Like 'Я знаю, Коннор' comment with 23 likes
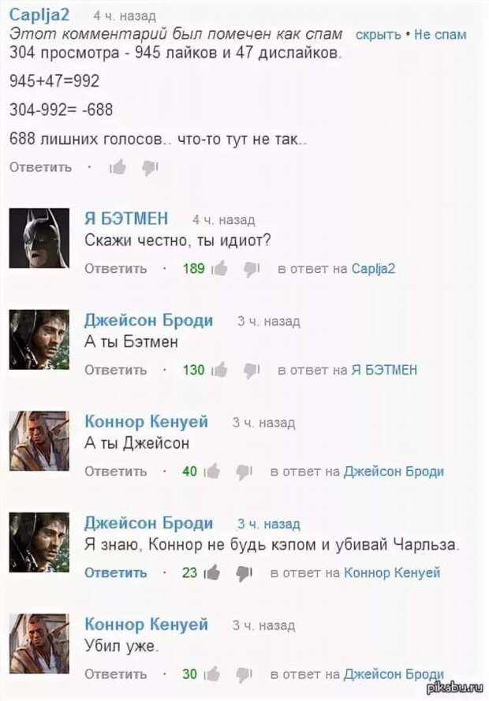The height and width of the screenshot is (701, 489). [212, 572]
